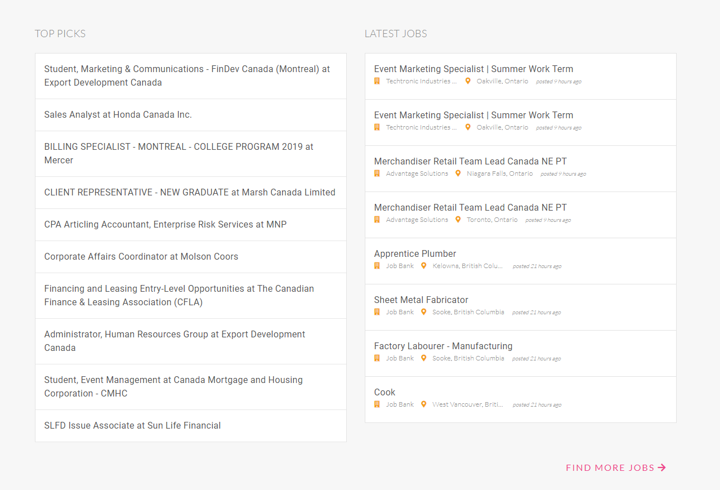The image size is (720, 490).
Task: Open the Sales Analyst at Honda Canada job
Action: [118, 115]
